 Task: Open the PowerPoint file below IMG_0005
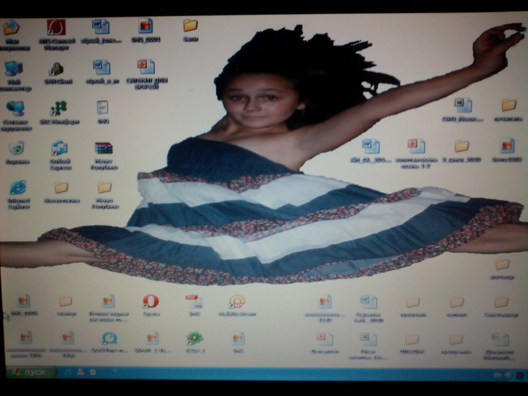coord(146,67)
